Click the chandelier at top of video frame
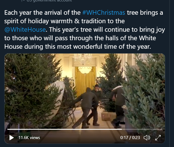Image resolution: width=174 pixels, height=147 pixels. pos(83,59)
